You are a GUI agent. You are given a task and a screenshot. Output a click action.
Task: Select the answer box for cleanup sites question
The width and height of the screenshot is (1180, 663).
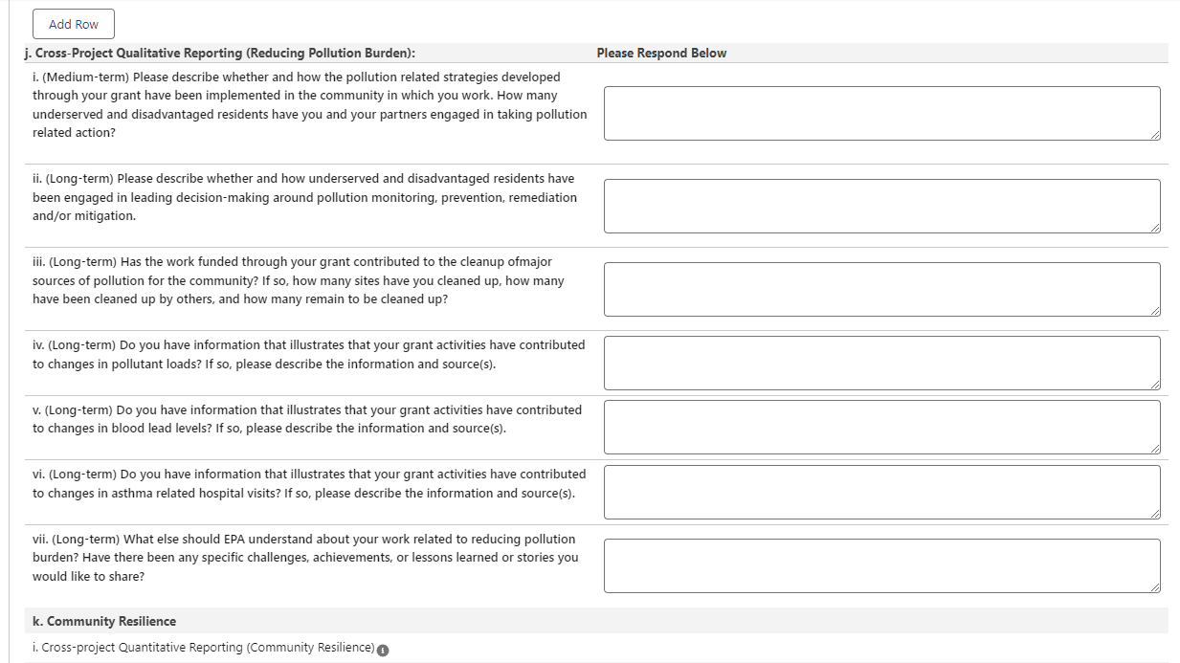point(880,289)
